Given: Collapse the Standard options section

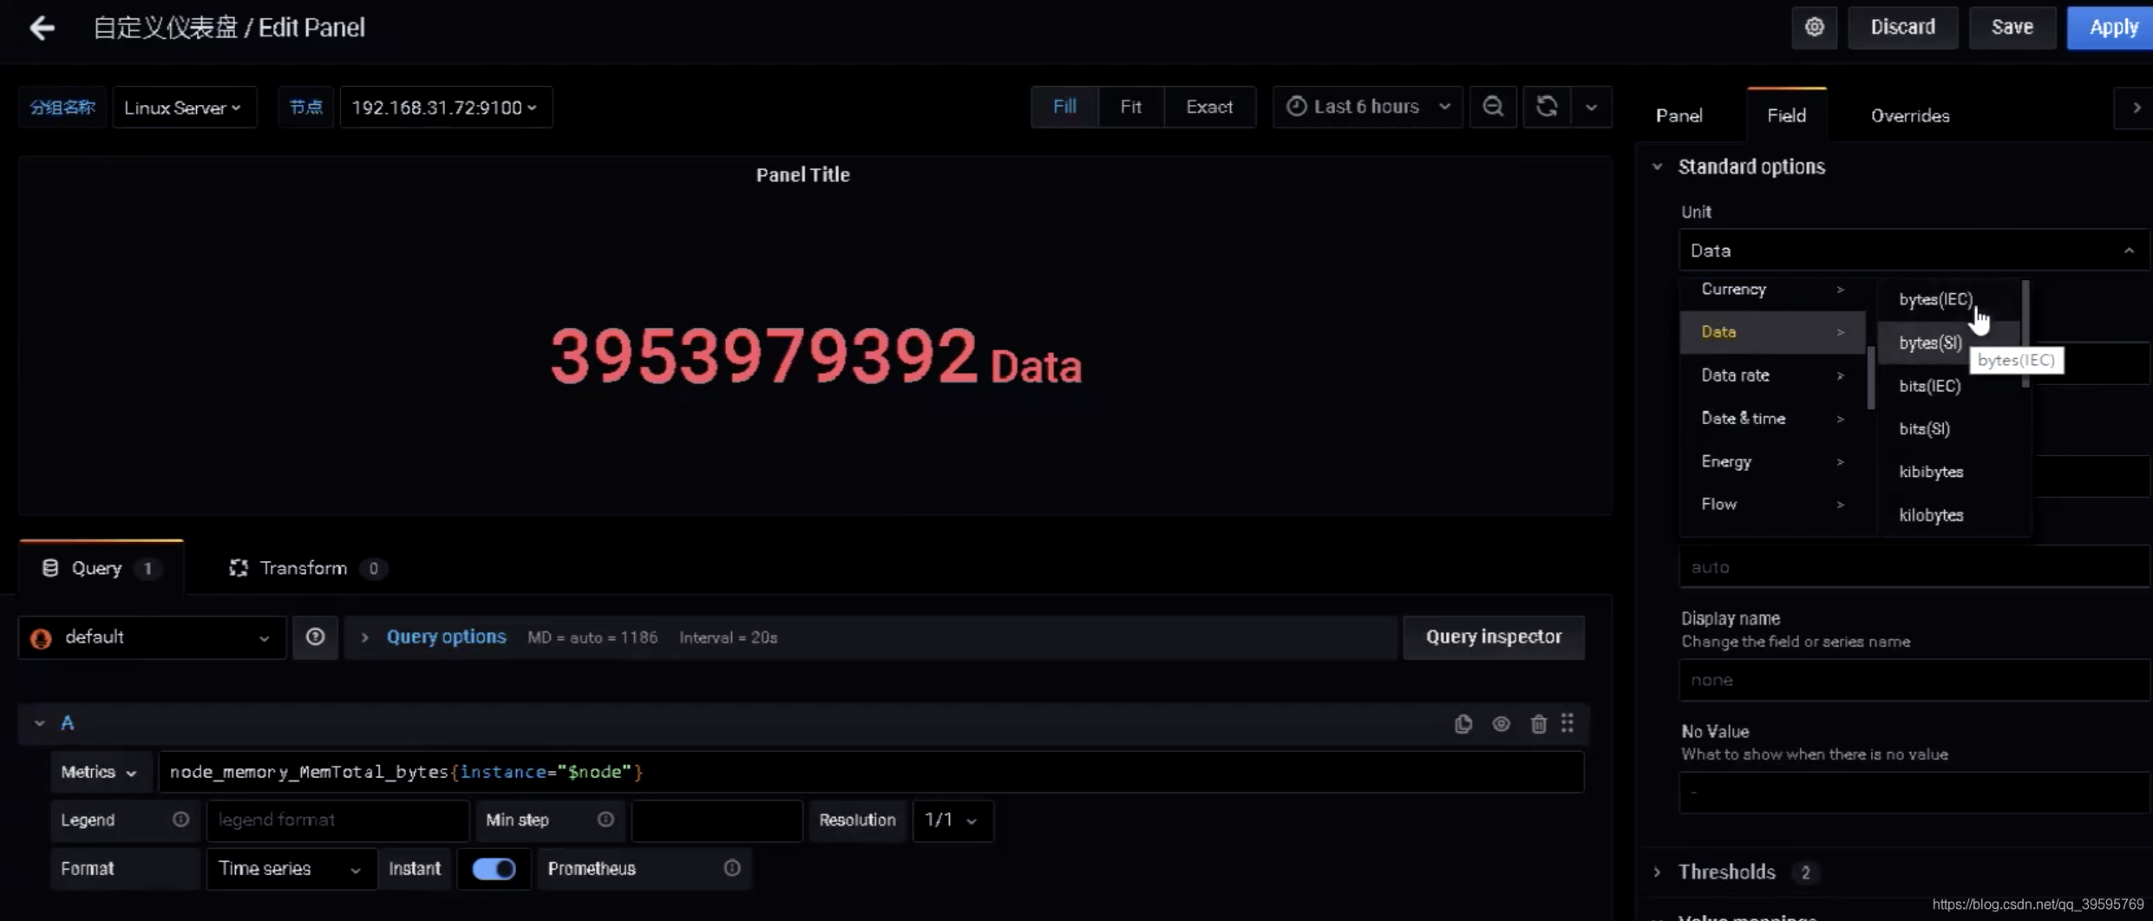Looking at the screenshot, I should pyautogui.click(x=1658, y=167).
